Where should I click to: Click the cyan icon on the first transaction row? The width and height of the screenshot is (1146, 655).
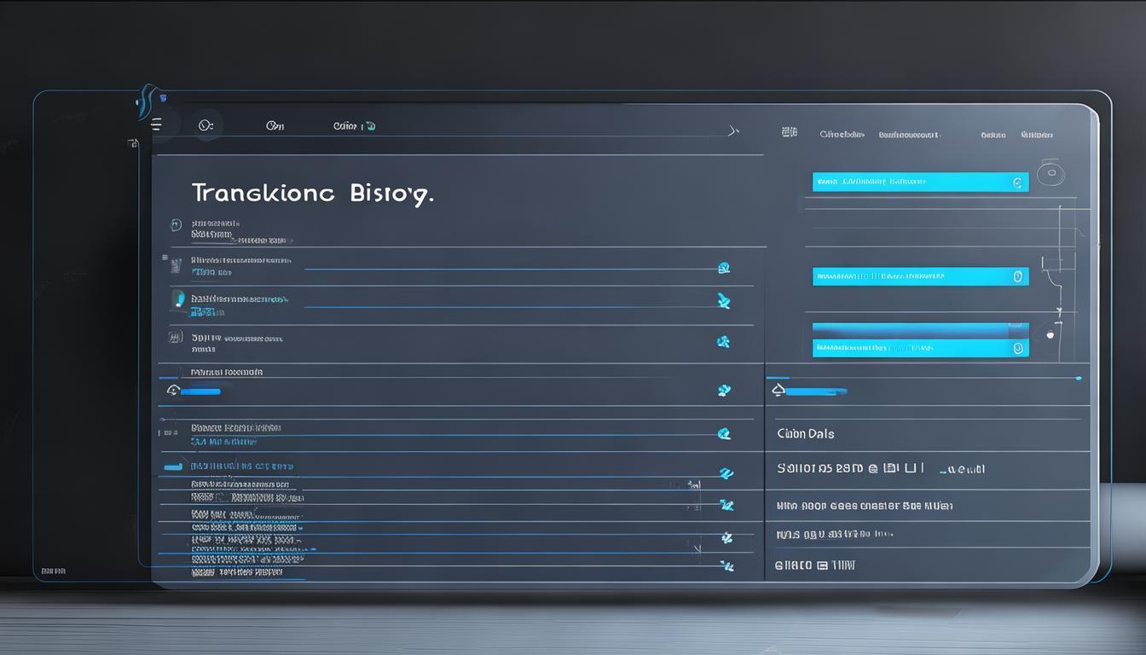click(x=724, y=268)
